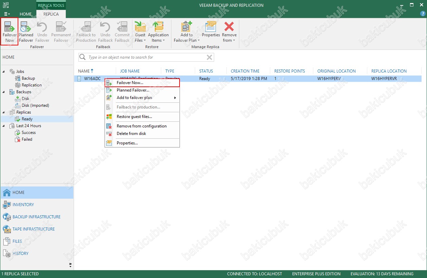The height and width of the screenshot is (278, 427).
Task: Switch to the REPLICA ribbon tab
Action: tap(51, 14)
